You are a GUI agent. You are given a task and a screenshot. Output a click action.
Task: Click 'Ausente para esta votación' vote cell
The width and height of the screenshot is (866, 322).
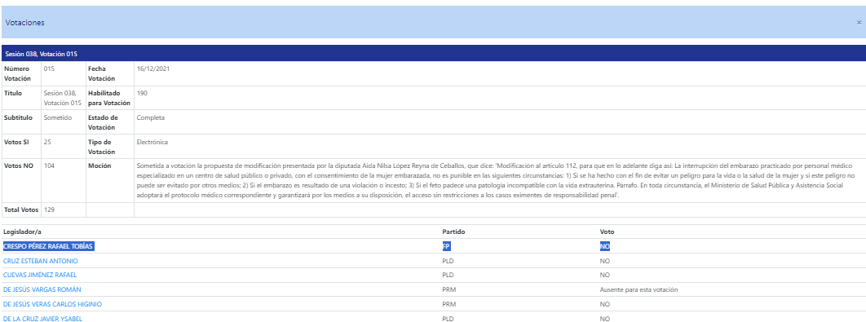tap(638, 289)
